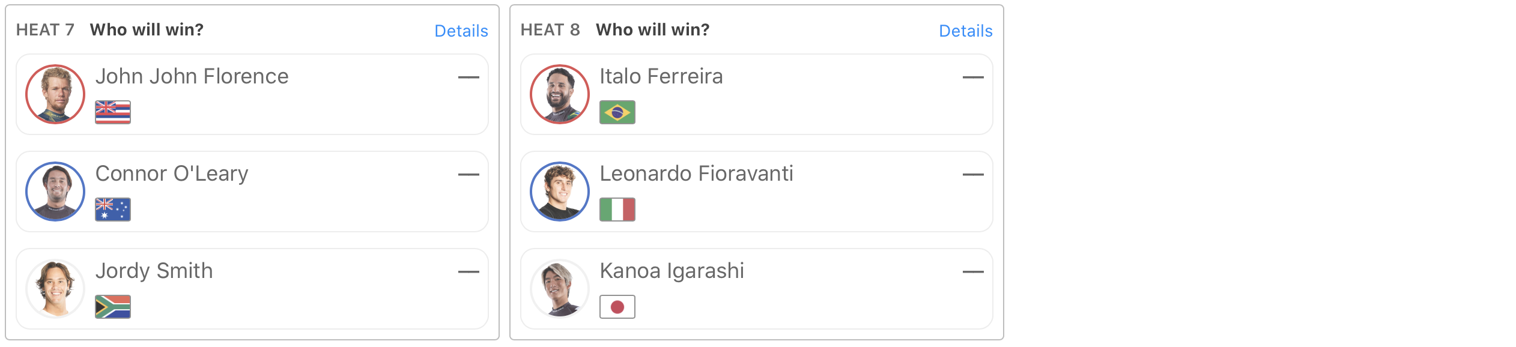Click Jordy Smith's avatar photo
This screenshot has width=1516, height=347.
click(55, 289)
